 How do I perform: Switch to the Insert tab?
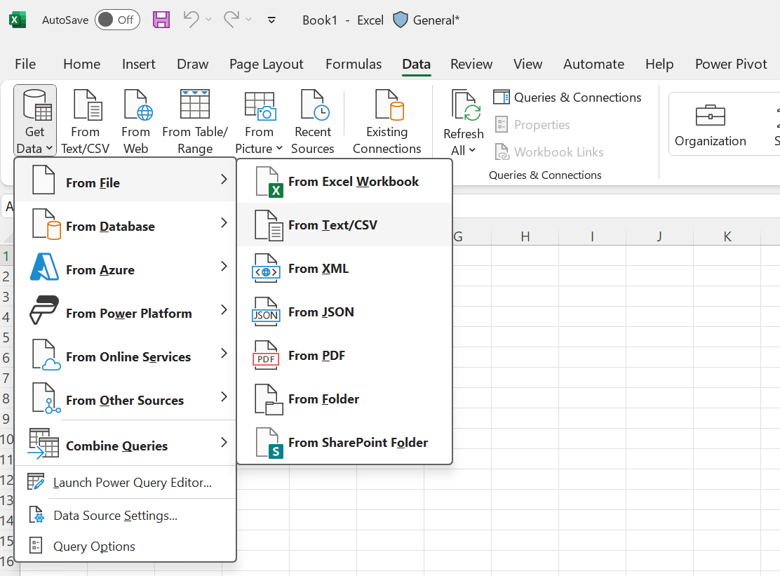(x=139, y=64)
